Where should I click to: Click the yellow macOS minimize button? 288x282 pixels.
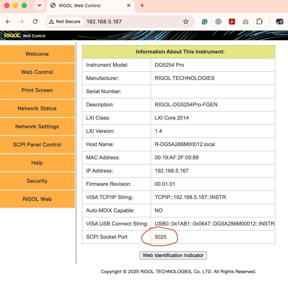15,6
